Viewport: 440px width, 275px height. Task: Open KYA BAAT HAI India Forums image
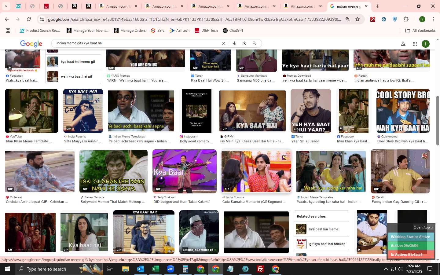click(x=83, y=111)
